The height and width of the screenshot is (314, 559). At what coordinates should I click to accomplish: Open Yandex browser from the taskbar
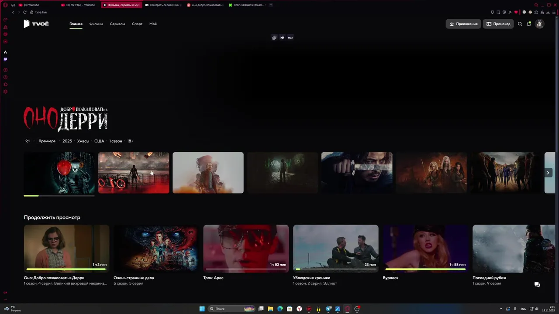pyautogui.click(x=299, y=309)
